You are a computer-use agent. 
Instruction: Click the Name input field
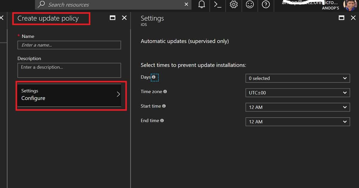point(69,45)
